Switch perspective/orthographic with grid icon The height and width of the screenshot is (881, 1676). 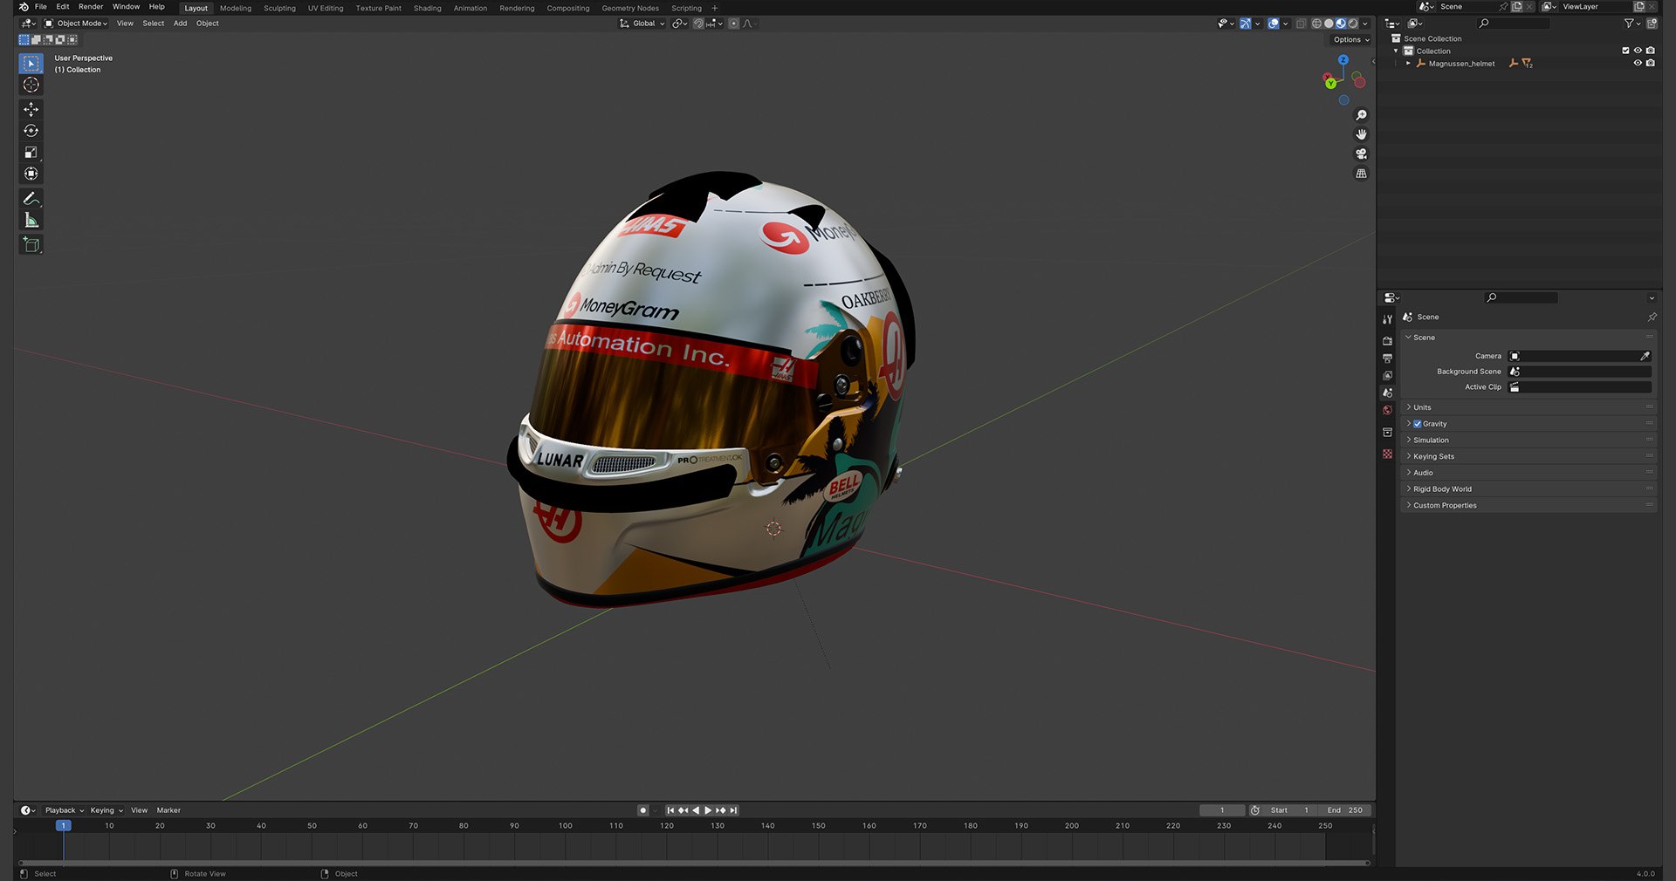tap(1361, 174)
